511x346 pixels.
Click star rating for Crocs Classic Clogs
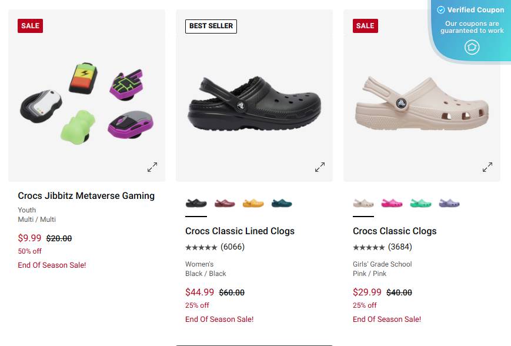point(368,247)
